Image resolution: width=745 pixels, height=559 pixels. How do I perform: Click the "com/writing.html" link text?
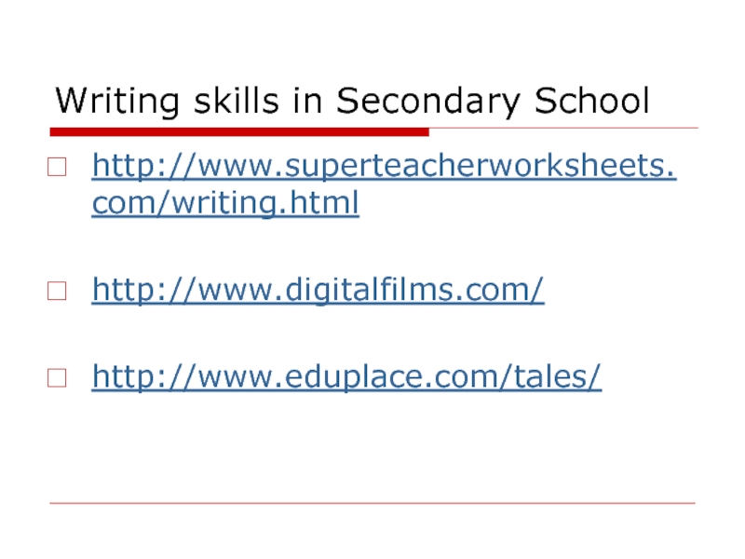point(224,202)
